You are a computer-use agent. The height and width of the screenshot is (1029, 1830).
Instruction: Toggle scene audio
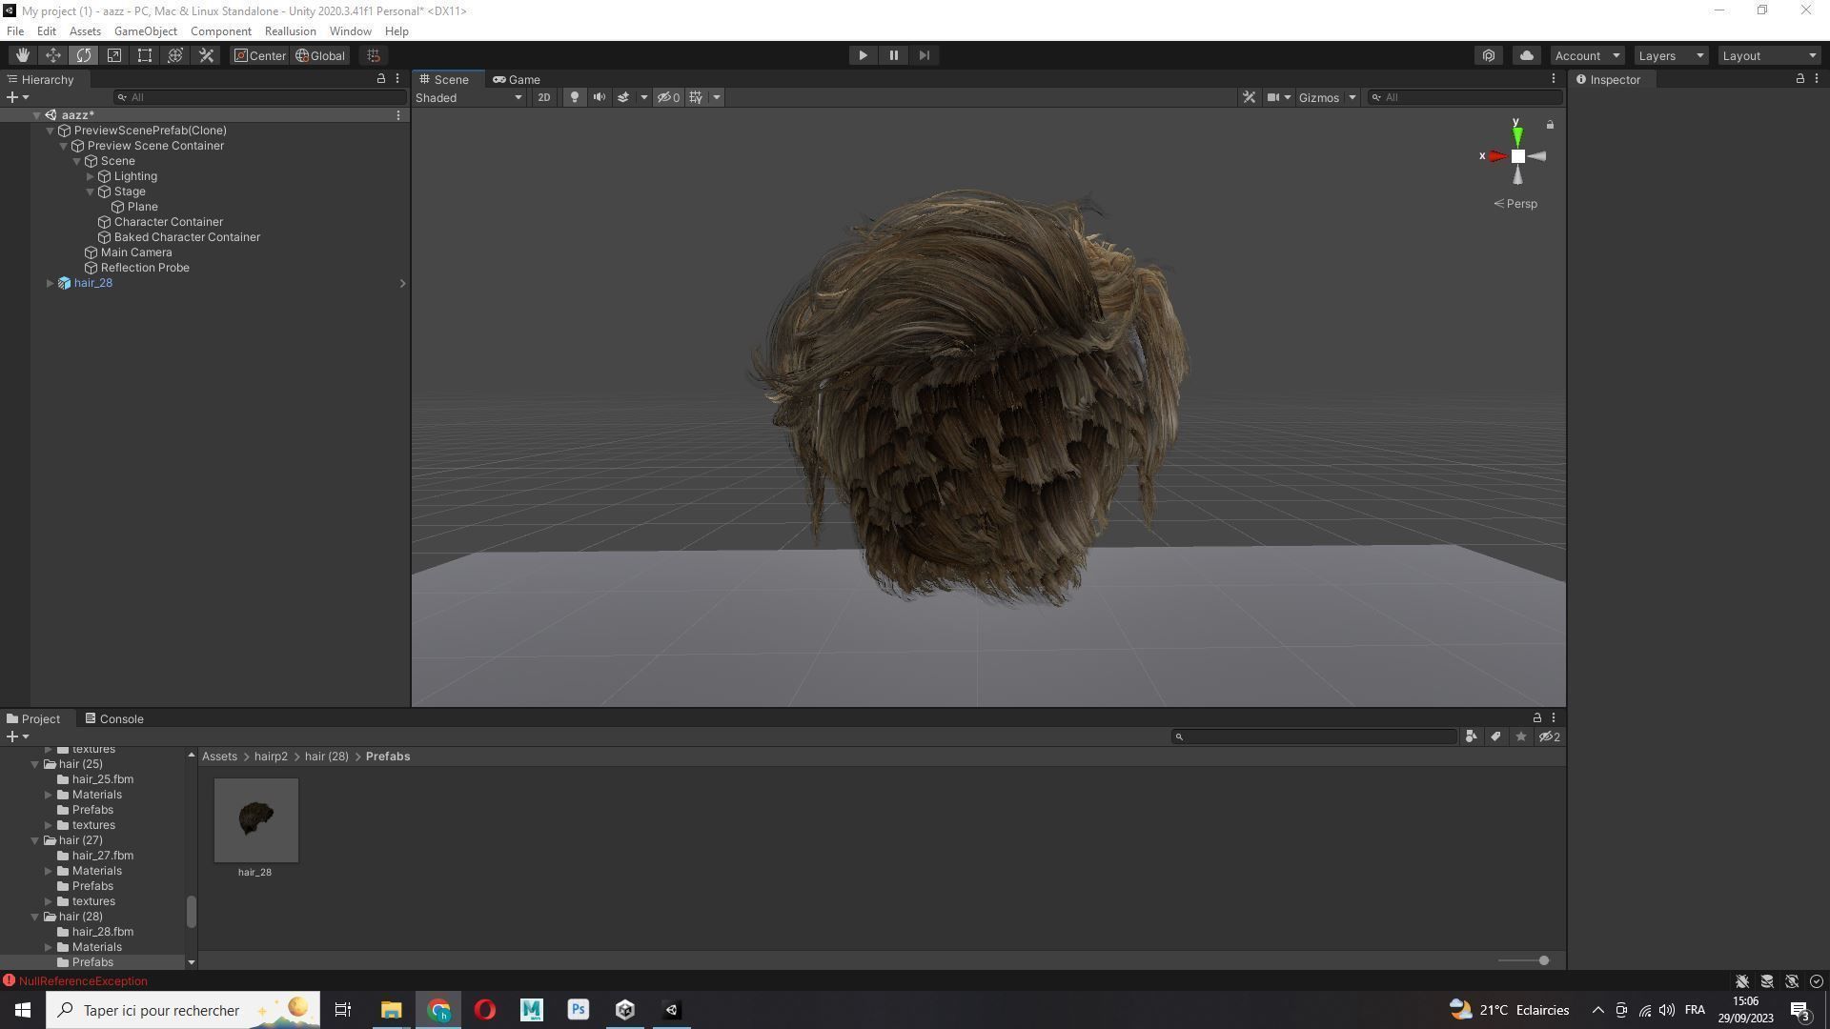(599, 97)
